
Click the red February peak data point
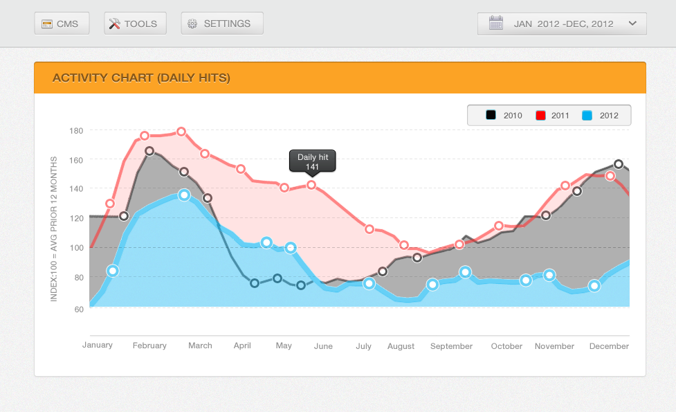coord(181,130)
